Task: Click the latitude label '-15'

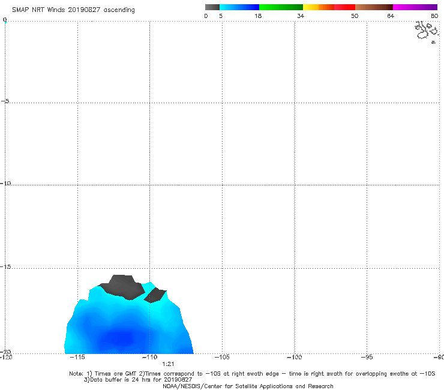Action: coord(5,267)
